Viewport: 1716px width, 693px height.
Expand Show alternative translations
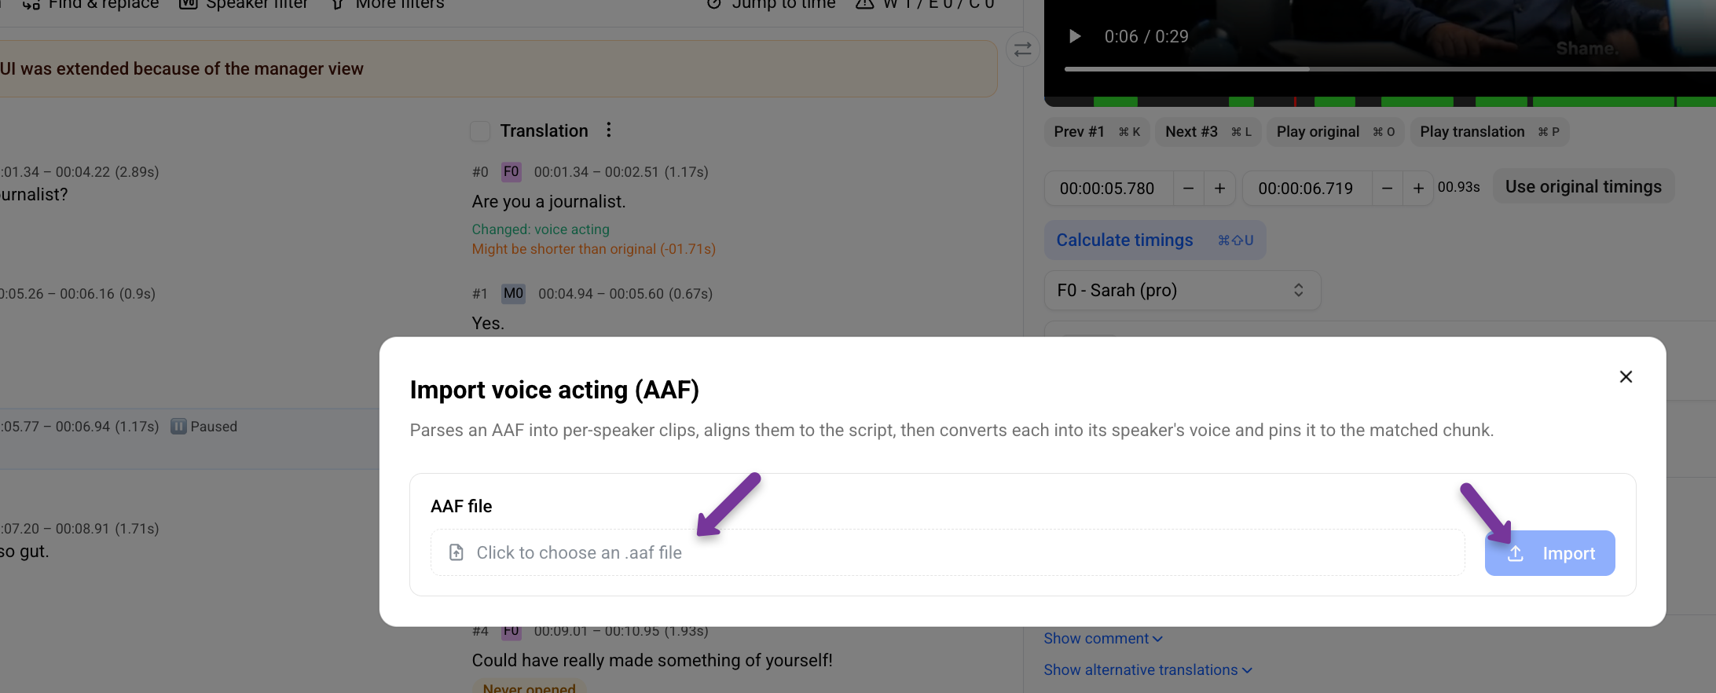click(x=1148, y=670)
